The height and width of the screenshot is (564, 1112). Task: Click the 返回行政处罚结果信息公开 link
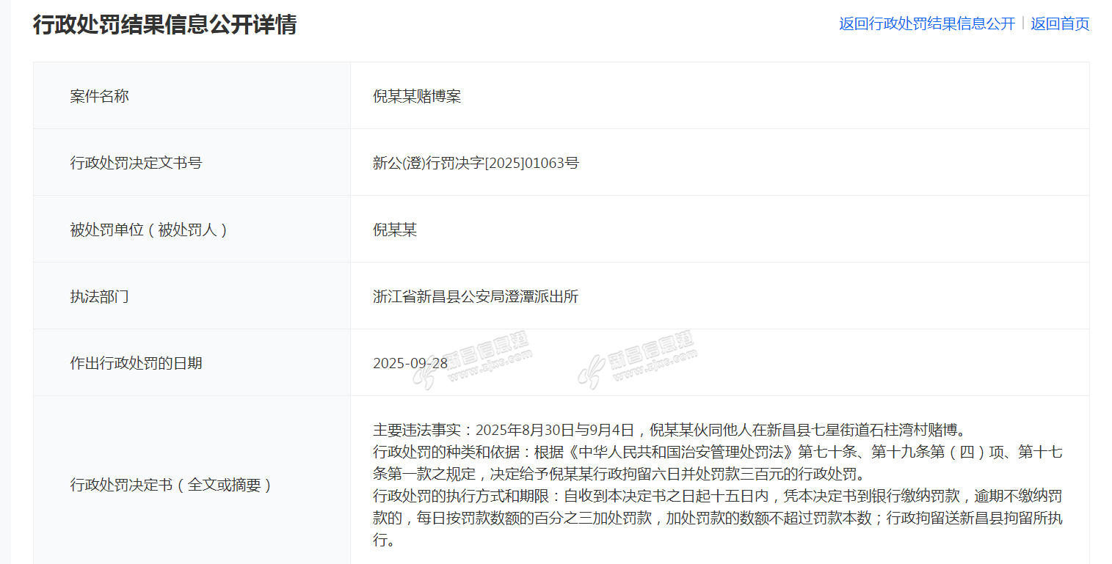(x=926, y=23)
